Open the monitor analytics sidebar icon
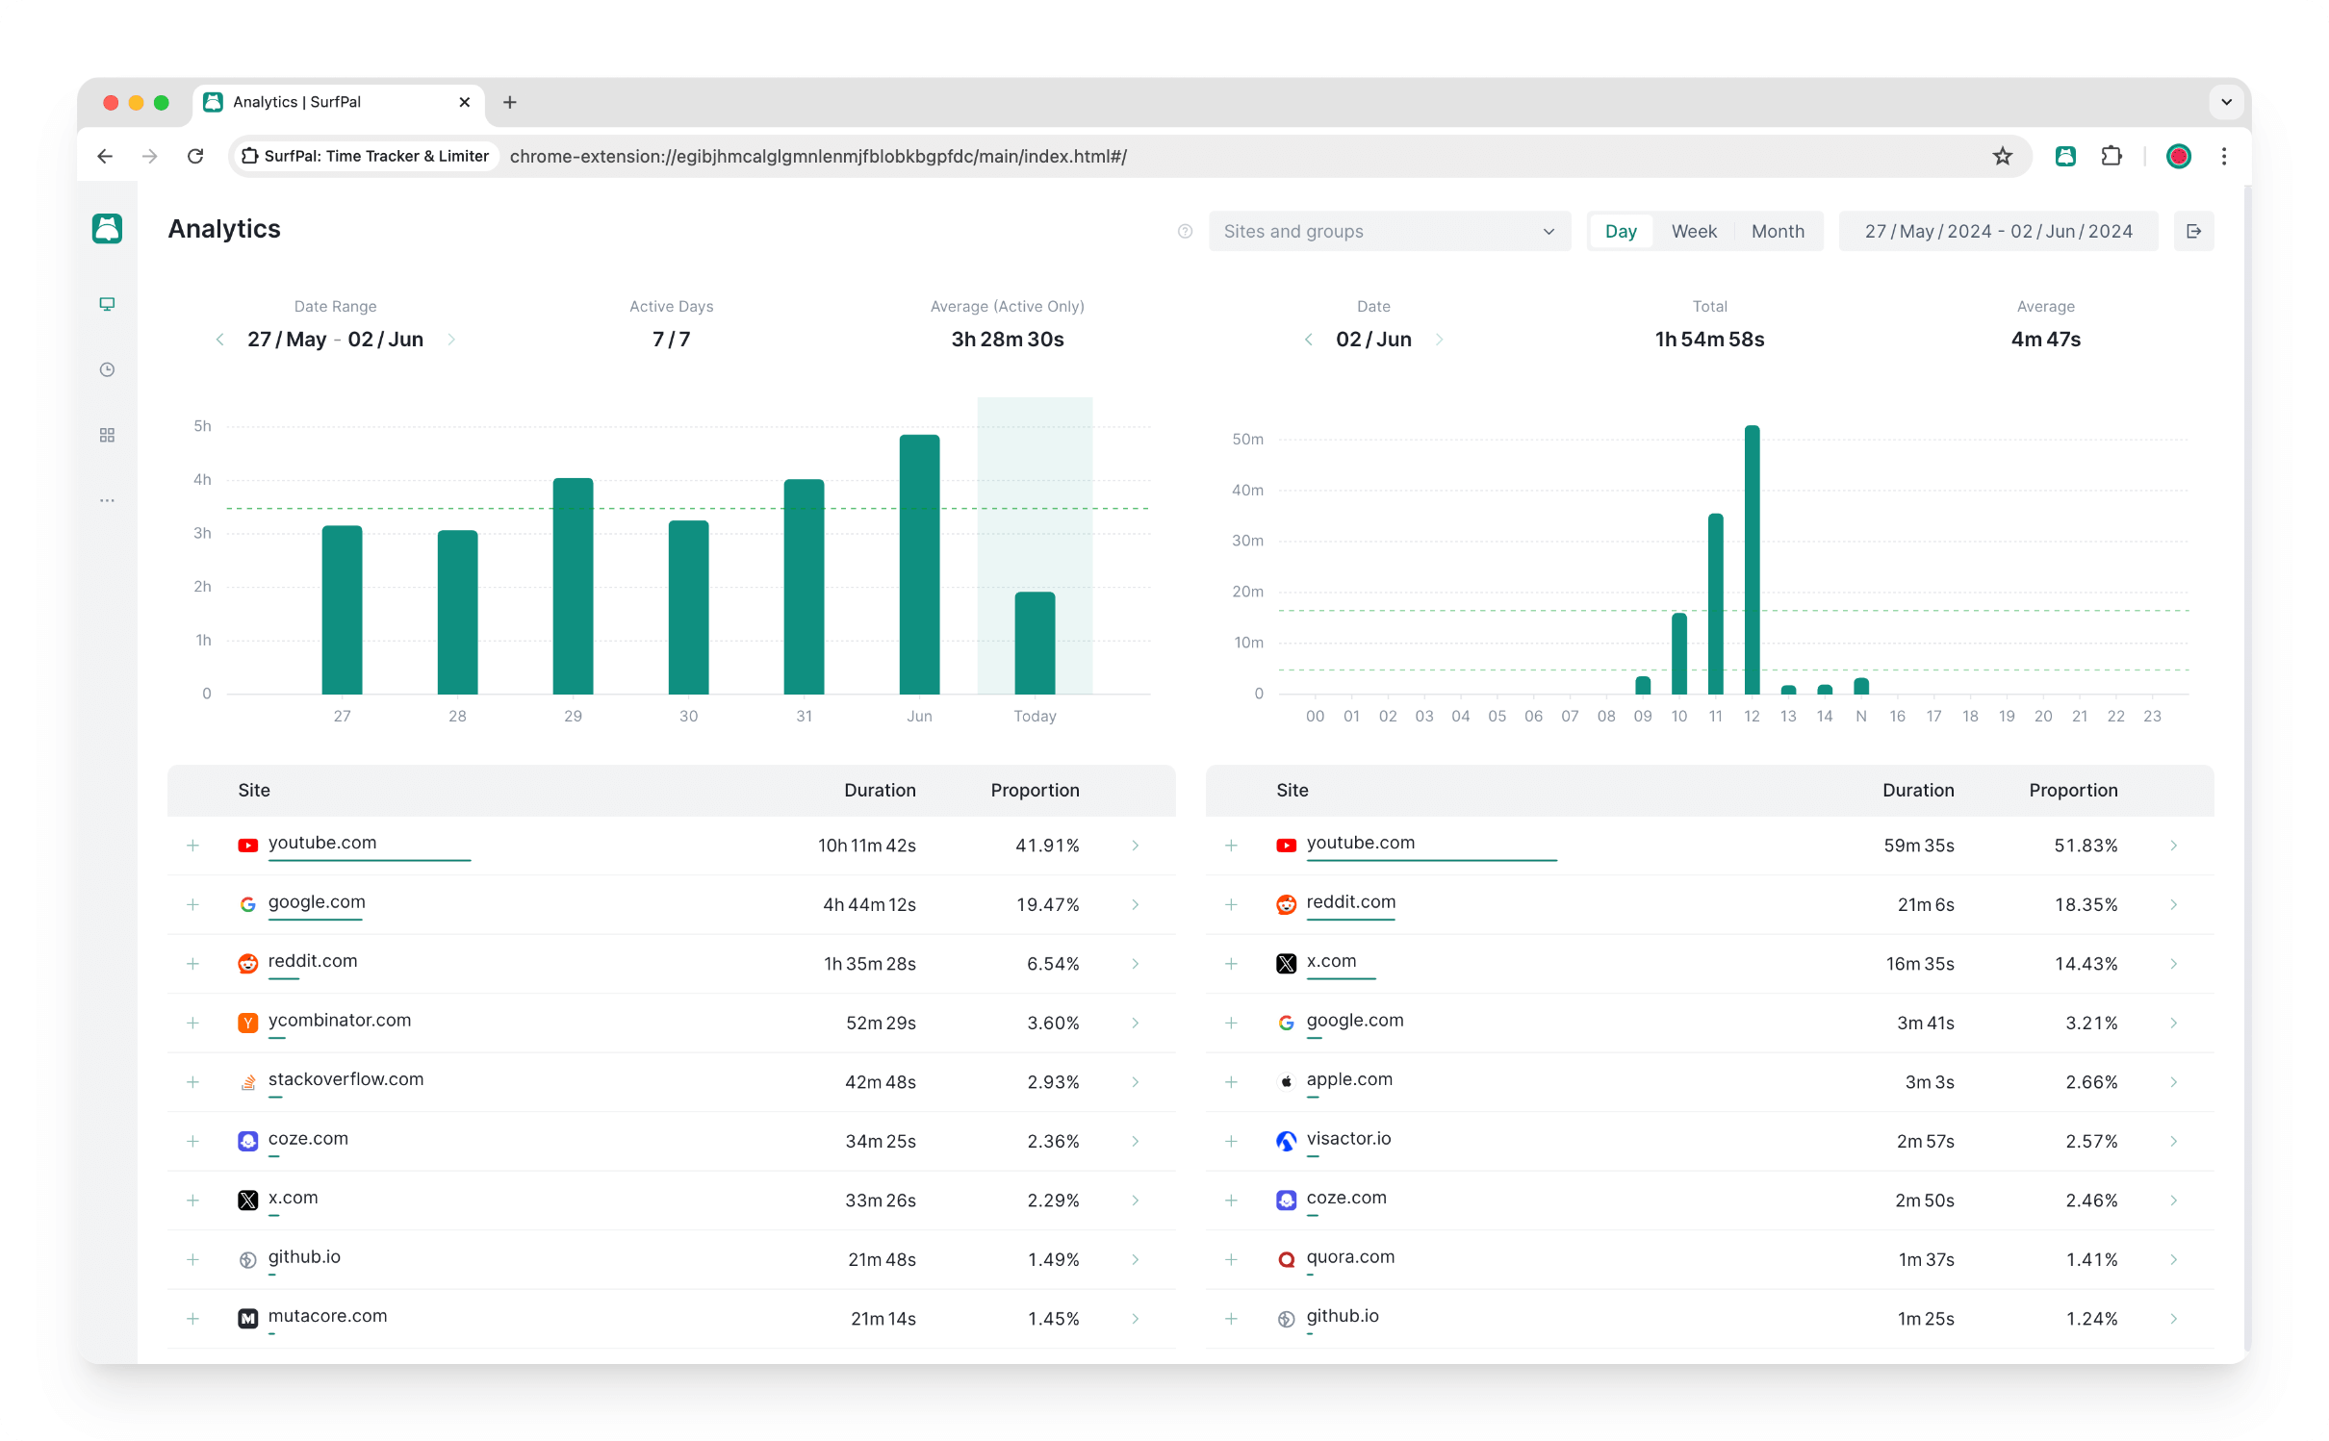The image size is (2329, 1441). 107,304
